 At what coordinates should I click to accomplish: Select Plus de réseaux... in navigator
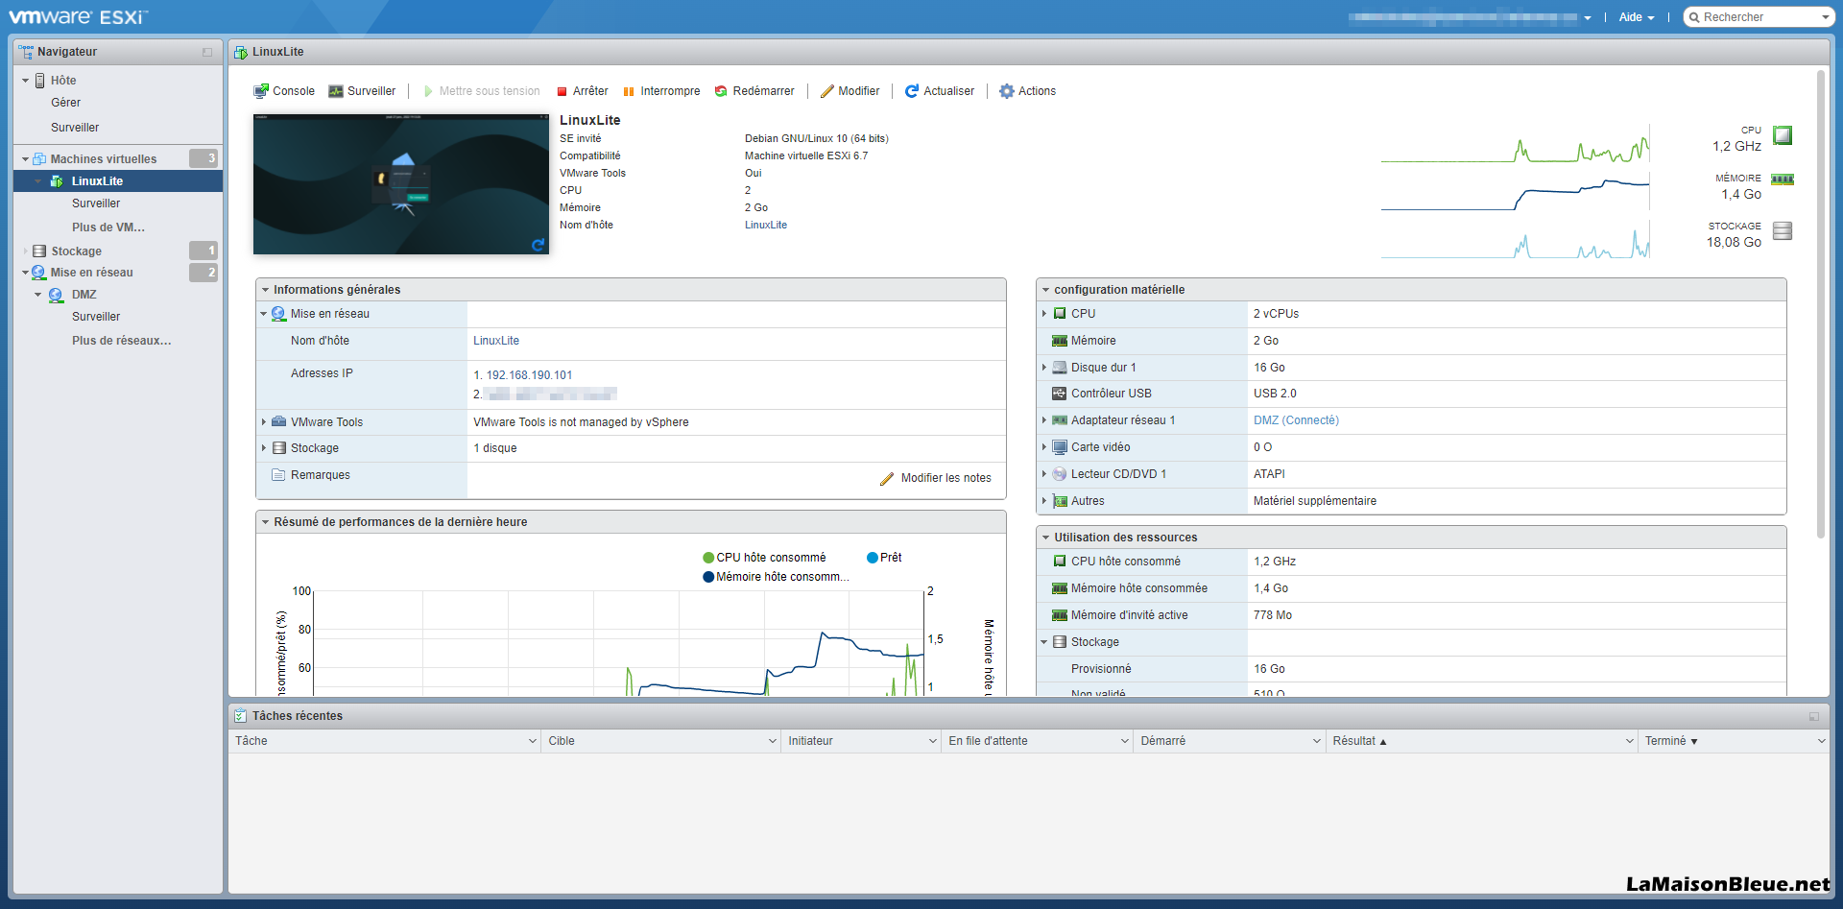[x=122, y=341]
